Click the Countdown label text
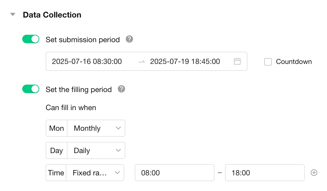 pos(294,62)
